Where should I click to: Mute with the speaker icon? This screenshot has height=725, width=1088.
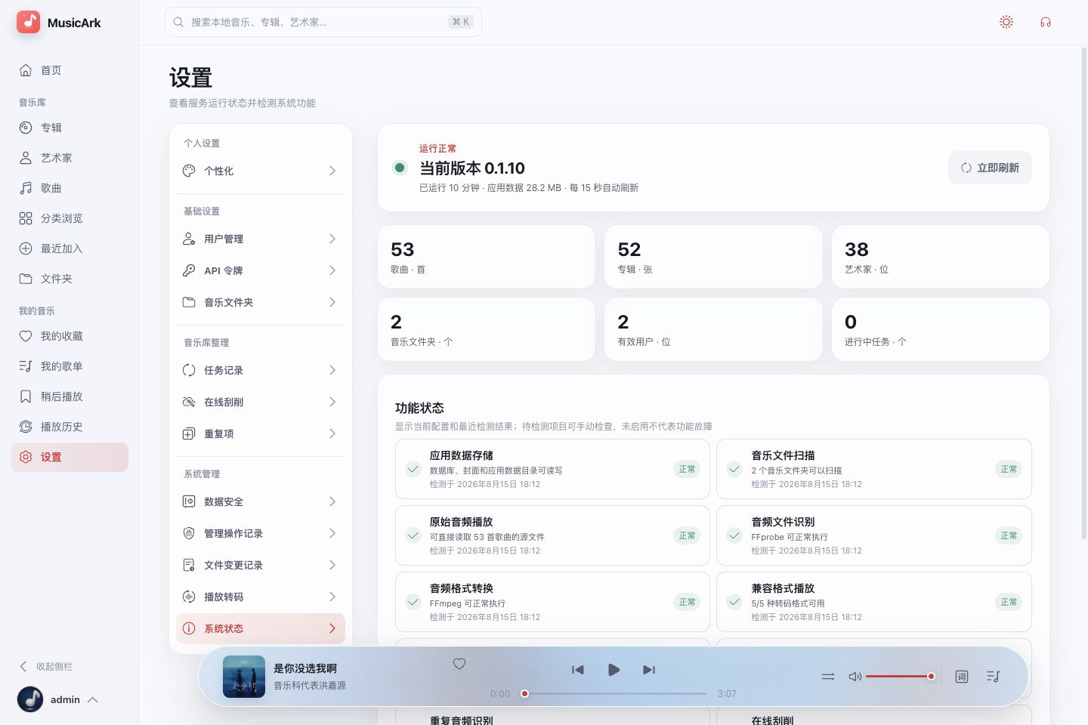[855, 677]
